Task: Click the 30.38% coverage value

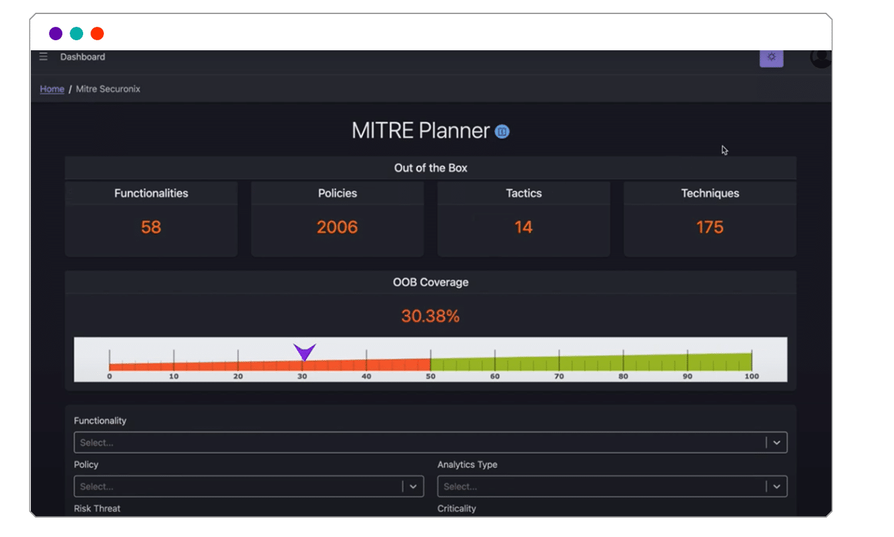Action: pyautogui.click(x=431, y=316)
